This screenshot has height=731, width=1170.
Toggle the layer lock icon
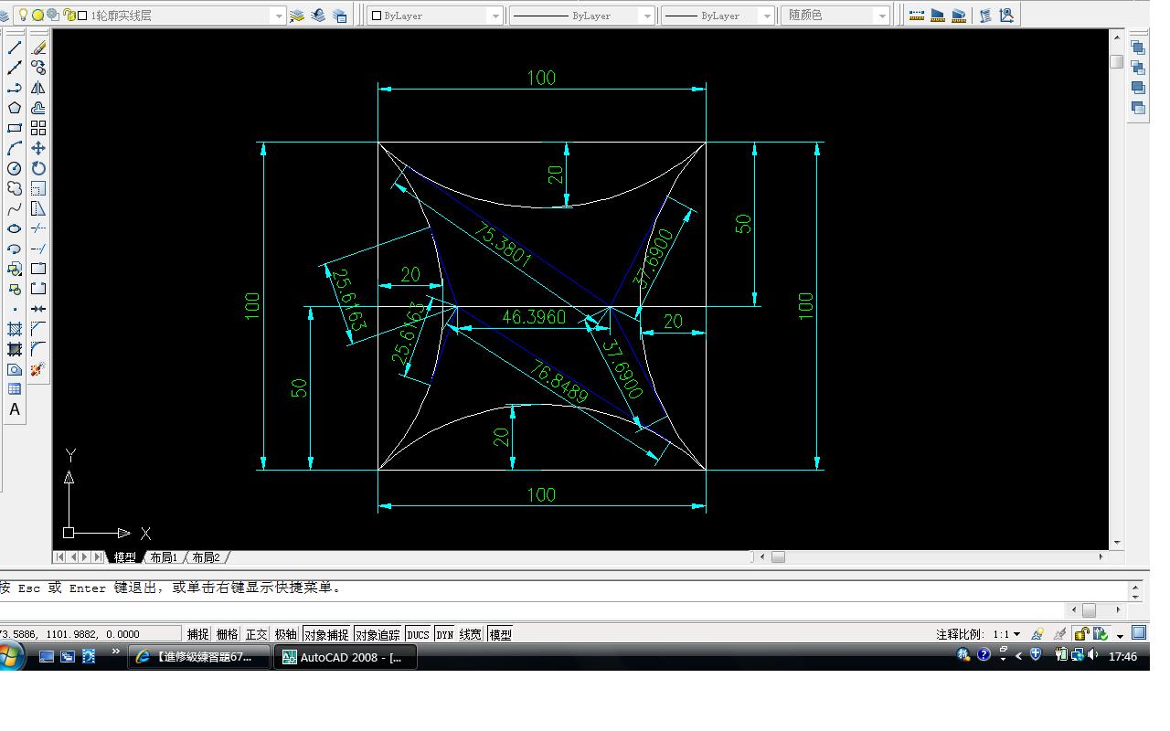tap(69, 16)
